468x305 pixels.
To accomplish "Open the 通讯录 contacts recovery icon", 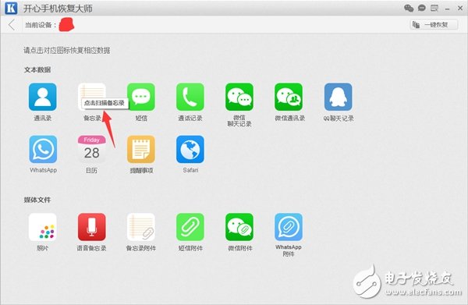I will click(42, 97).
